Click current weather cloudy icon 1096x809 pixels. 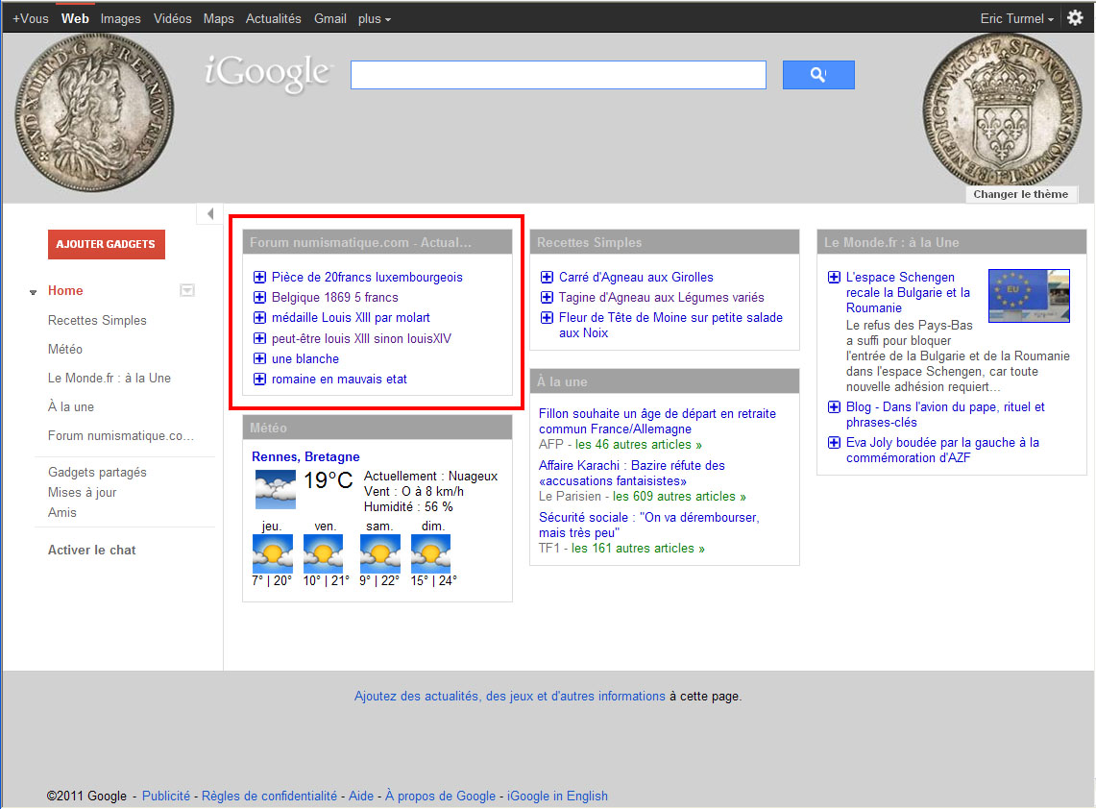coord(275,489)
